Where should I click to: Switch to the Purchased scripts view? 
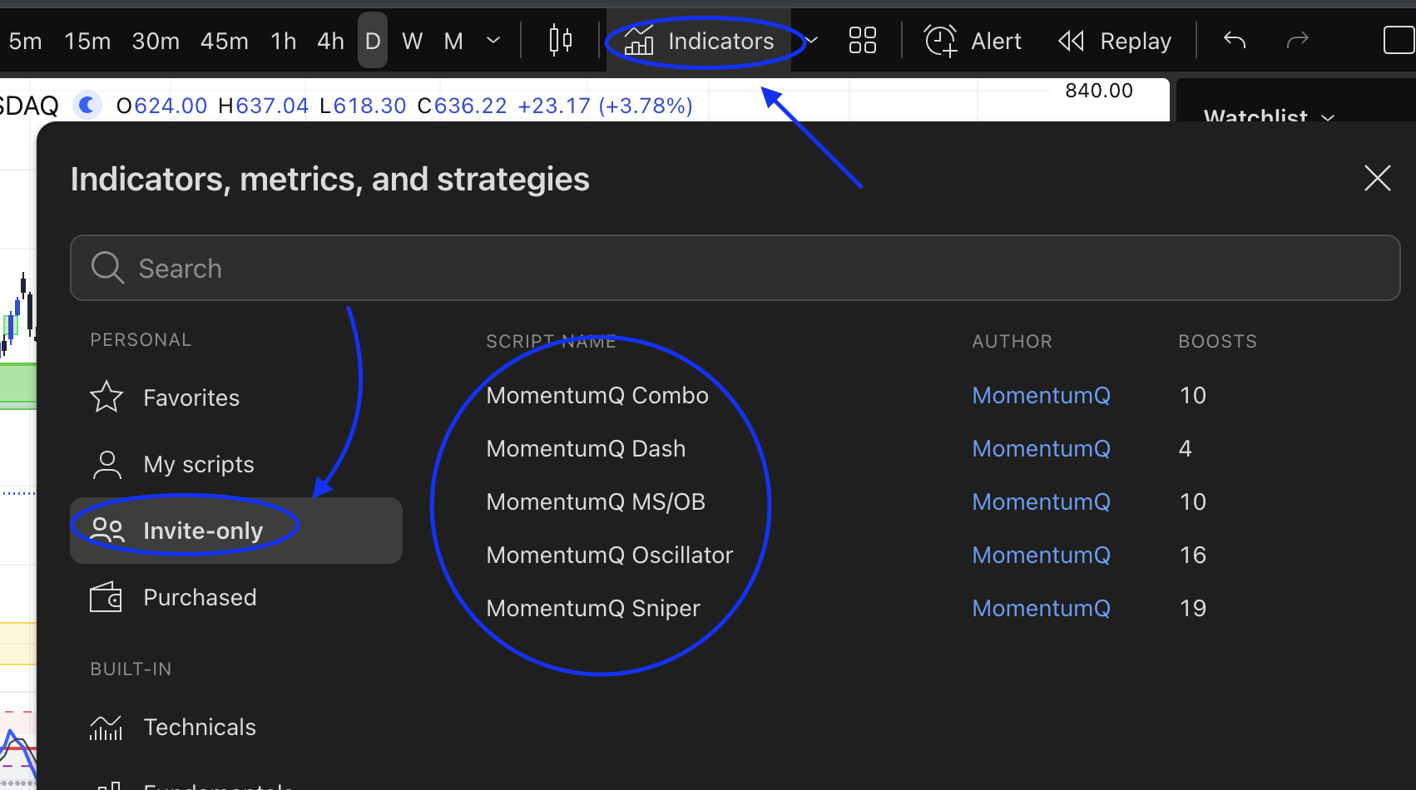pyautogui.click(x=200, y=596)
